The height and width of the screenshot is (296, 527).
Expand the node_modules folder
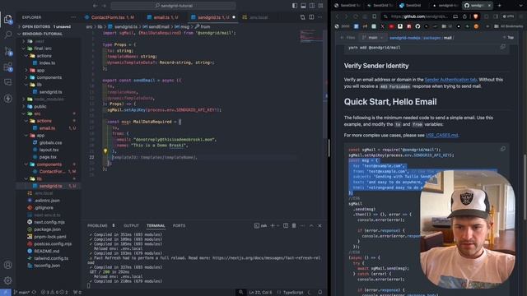(49, 99)
